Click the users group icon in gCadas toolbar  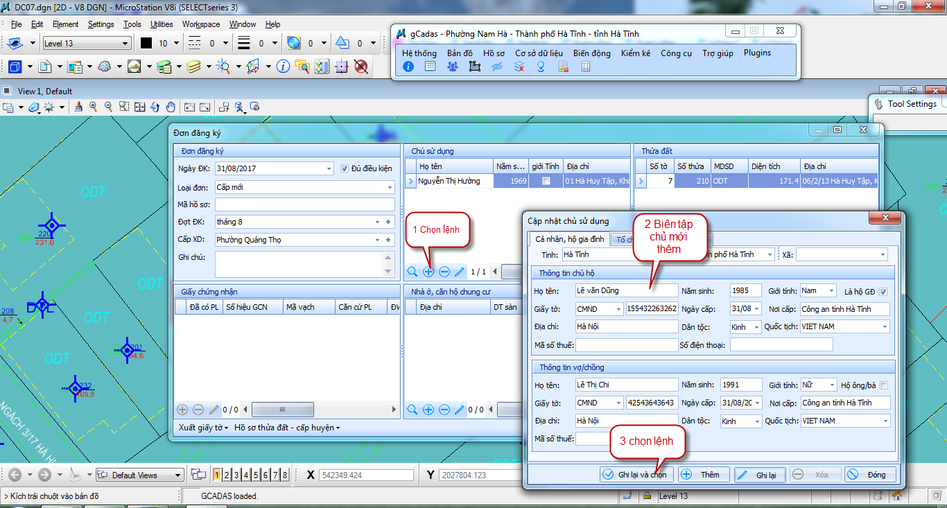click(452, 67)
